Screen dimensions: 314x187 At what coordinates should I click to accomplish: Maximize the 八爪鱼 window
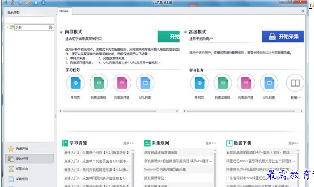click(290, 2)
